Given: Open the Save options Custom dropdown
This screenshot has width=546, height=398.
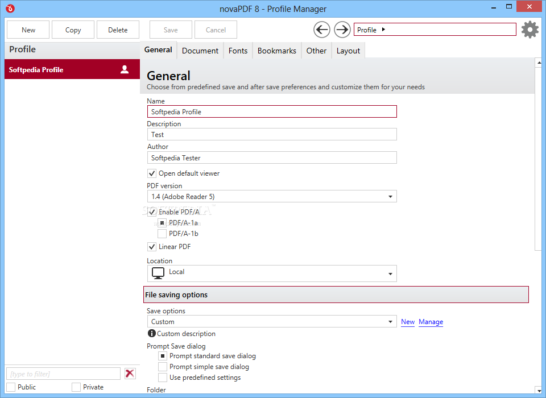Looking at the screenshot, I should pos(272,321).
